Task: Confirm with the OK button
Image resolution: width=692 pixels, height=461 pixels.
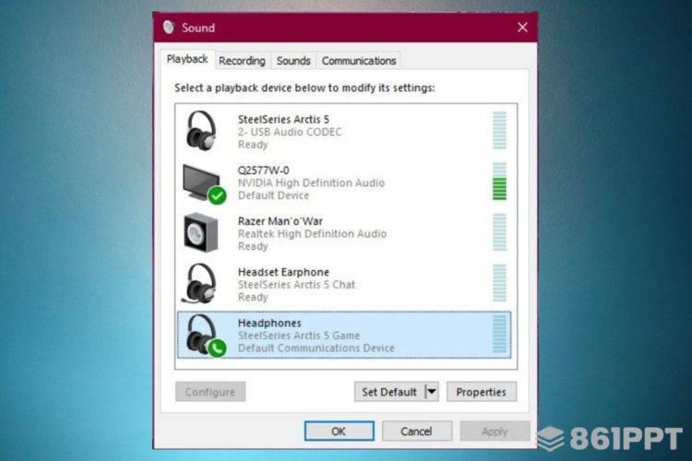Action: (x=339, y=431)
